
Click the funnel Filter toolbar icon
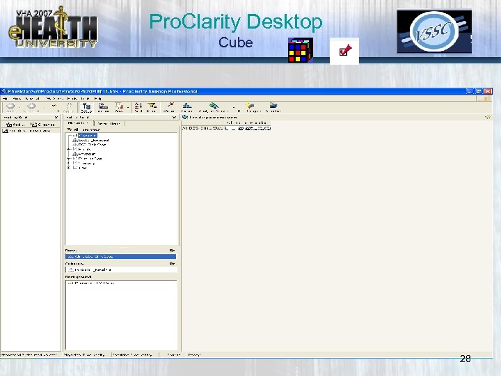tap(152, 107)
